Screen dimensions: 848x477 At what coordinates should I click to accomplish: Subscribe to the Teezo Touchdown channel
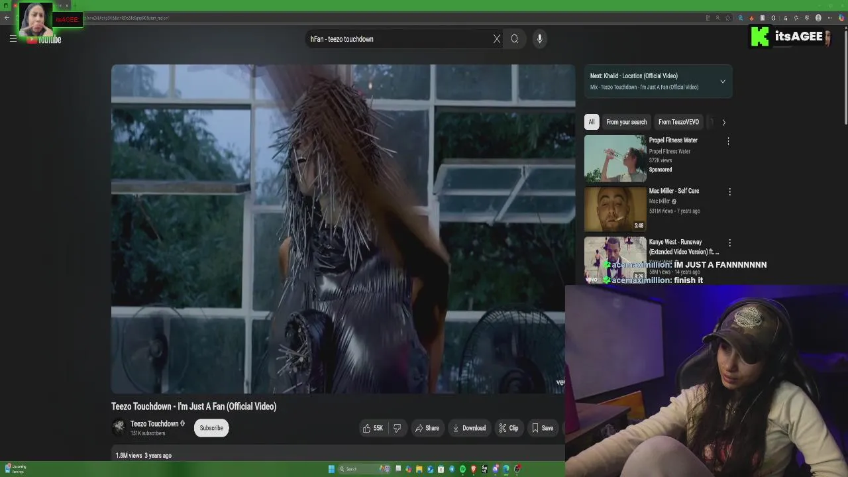[211, 428]
